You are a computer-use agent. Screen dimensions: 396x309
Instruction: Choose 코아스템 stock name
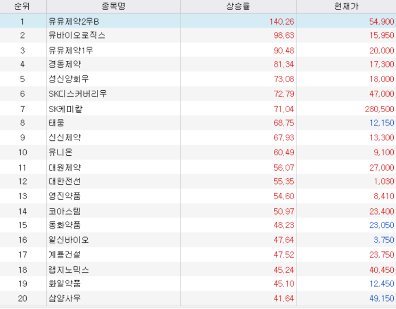[64, 211]
